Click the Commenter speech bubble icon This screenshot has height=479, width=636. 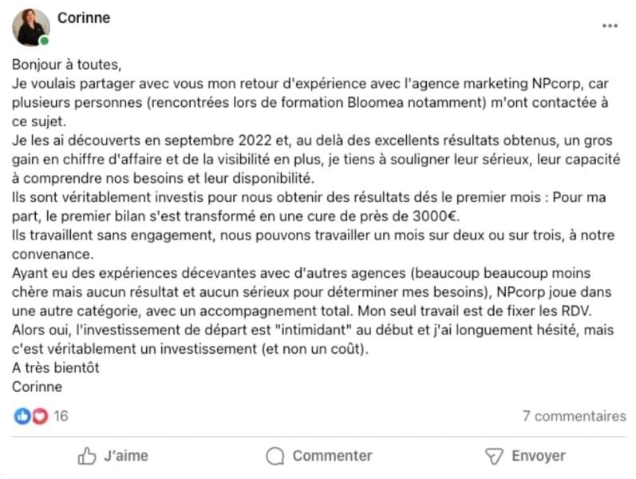tap(275, 456)
